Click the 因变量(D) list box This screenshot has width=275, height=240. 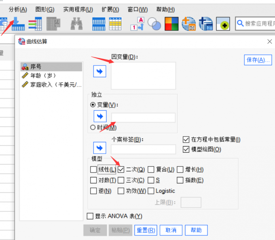(143, 76)
